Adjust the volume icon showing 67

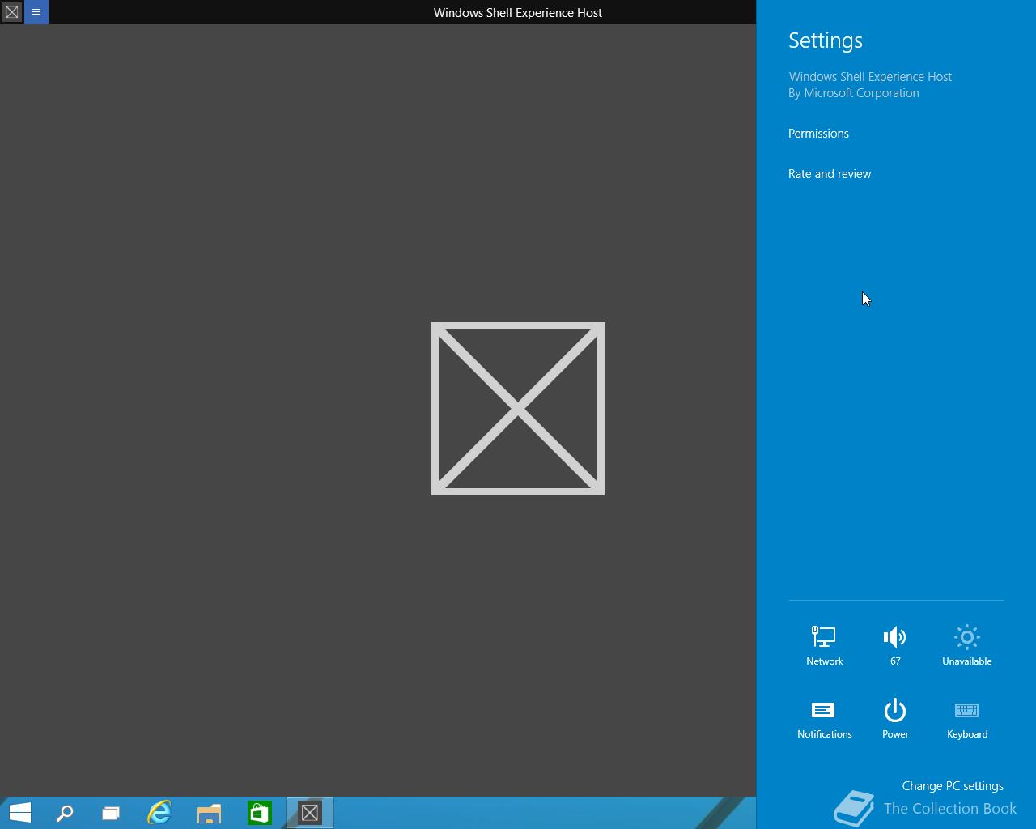(895, 645)
